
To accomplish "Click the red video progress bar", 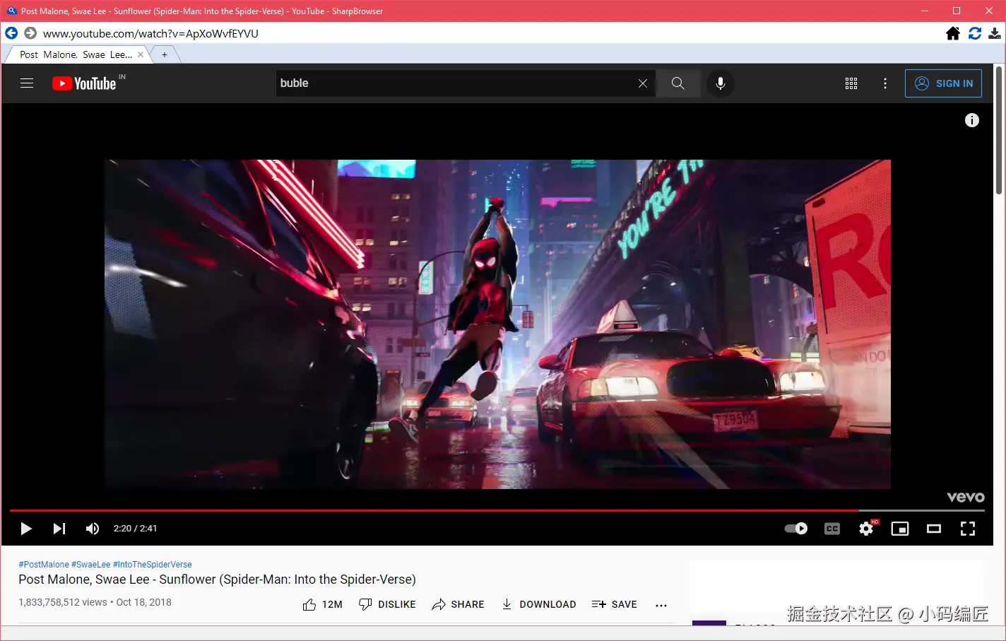I will pyautogui.click(x=424, y=510).
